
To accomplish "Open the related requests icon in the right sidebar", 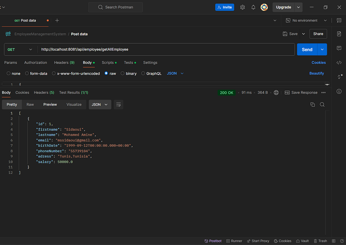I will [x=340, y=77].
